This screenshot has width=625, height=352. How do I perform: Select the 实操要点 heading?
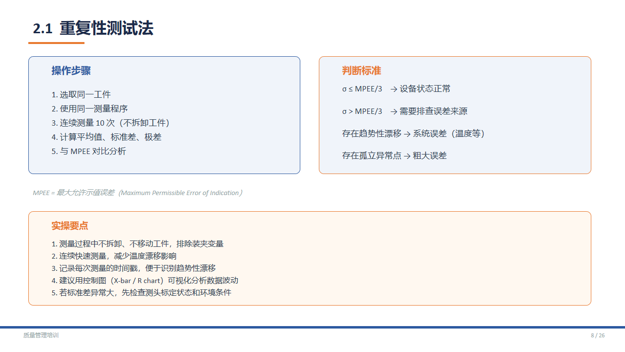(70, 226)
